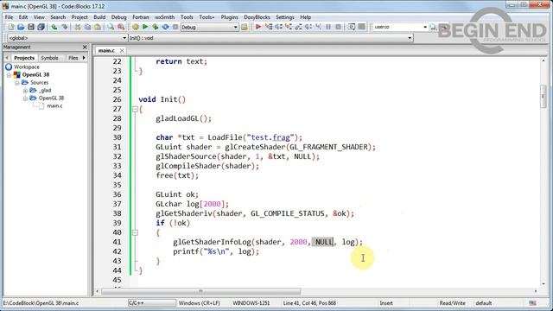Viewport: 553px width, 311px height.
Task: Expand the _glad folder node
Action: (x=25, y=91)
